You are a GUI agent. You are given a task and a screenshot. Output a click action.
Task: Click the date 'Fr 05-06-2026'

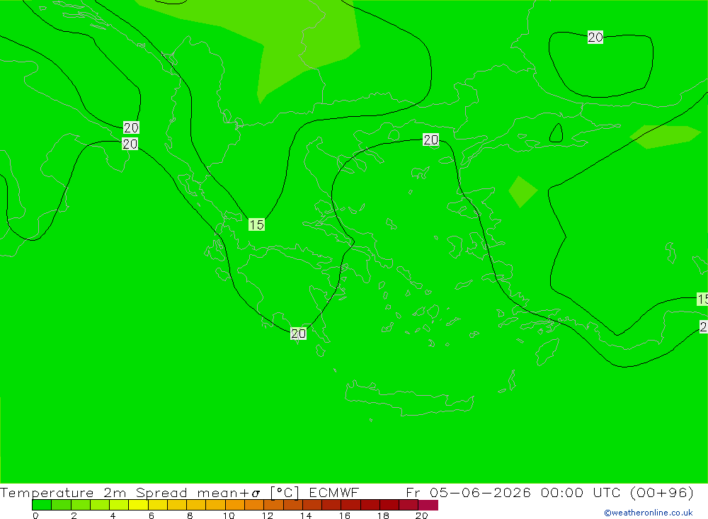[x=468, y=492]
